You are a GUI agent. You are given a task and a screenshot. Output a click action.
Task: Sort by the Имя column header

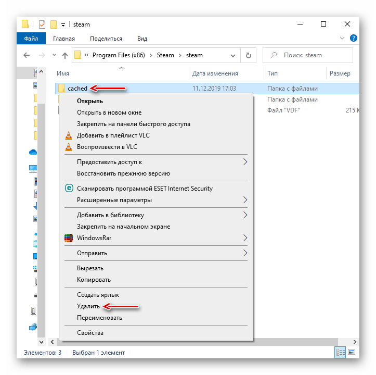pos(63,73)
